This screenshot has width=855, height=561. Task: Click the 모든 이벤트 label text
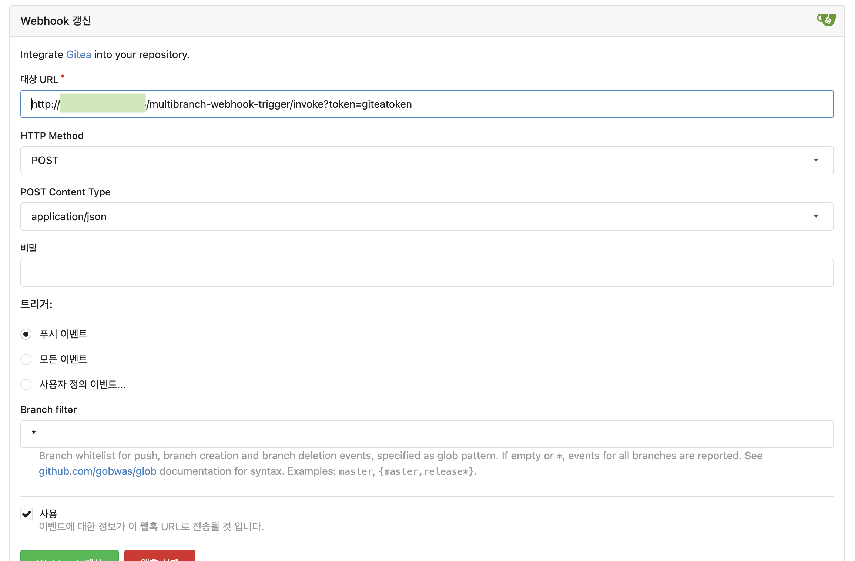tap(63, 359)
